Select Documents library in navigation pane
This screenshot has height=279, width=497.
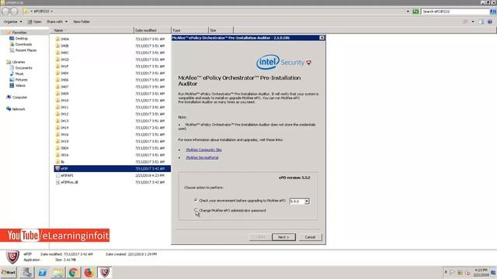(x=23, y=67)
